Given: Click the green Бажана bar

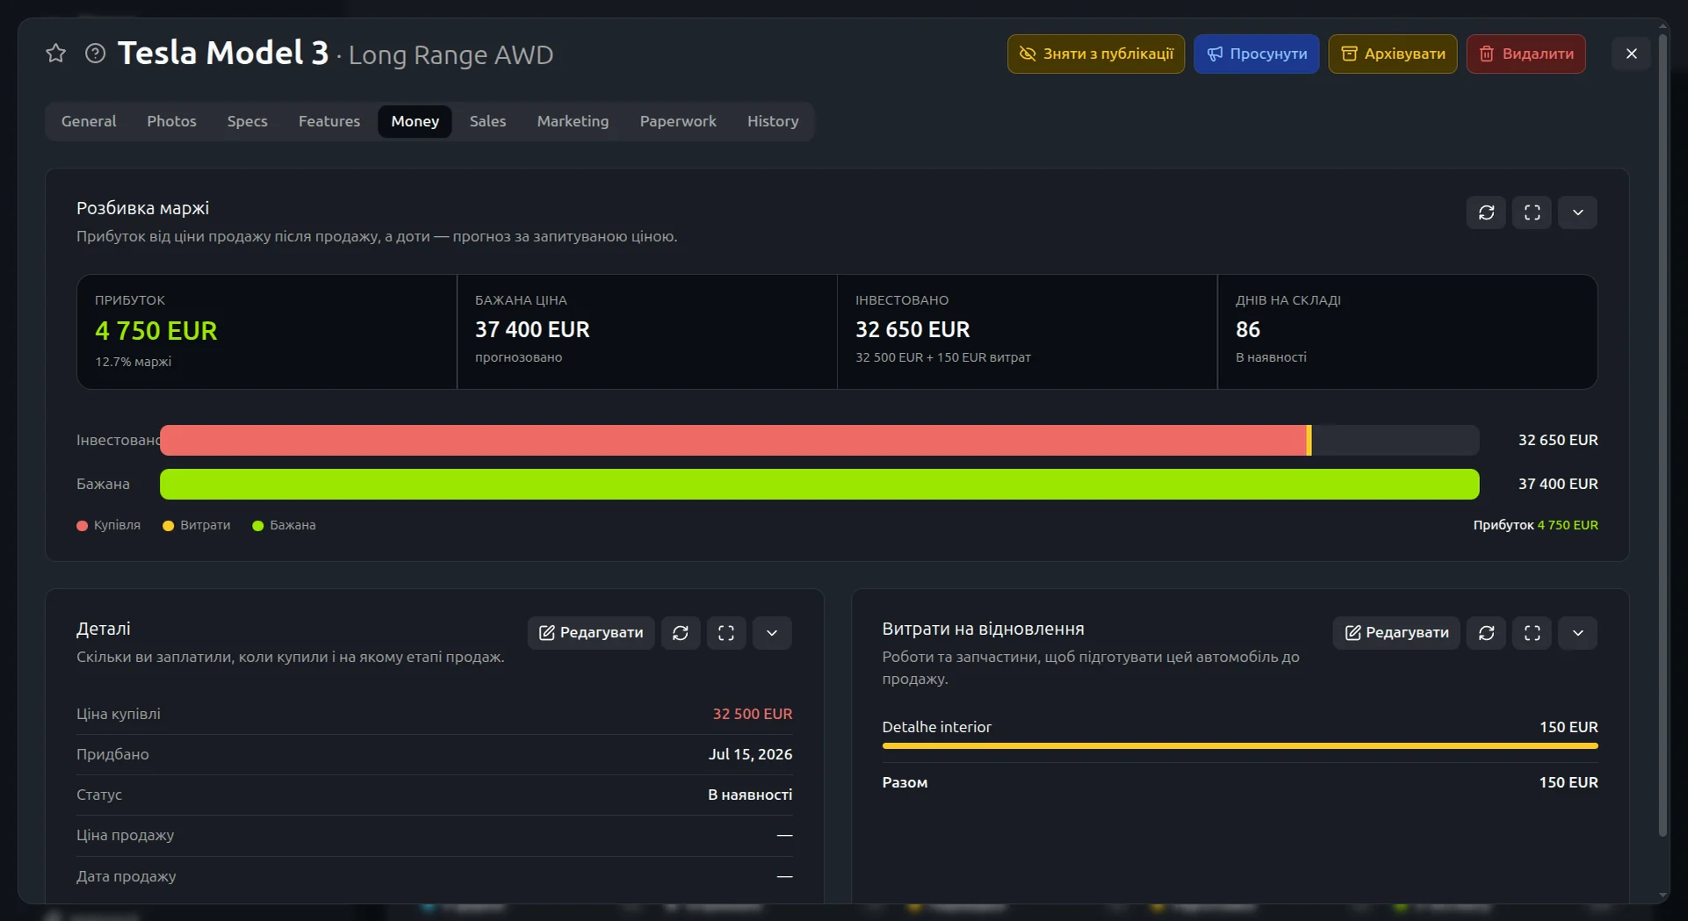Looking at the screenshot, I should click(x=819, y=484).
